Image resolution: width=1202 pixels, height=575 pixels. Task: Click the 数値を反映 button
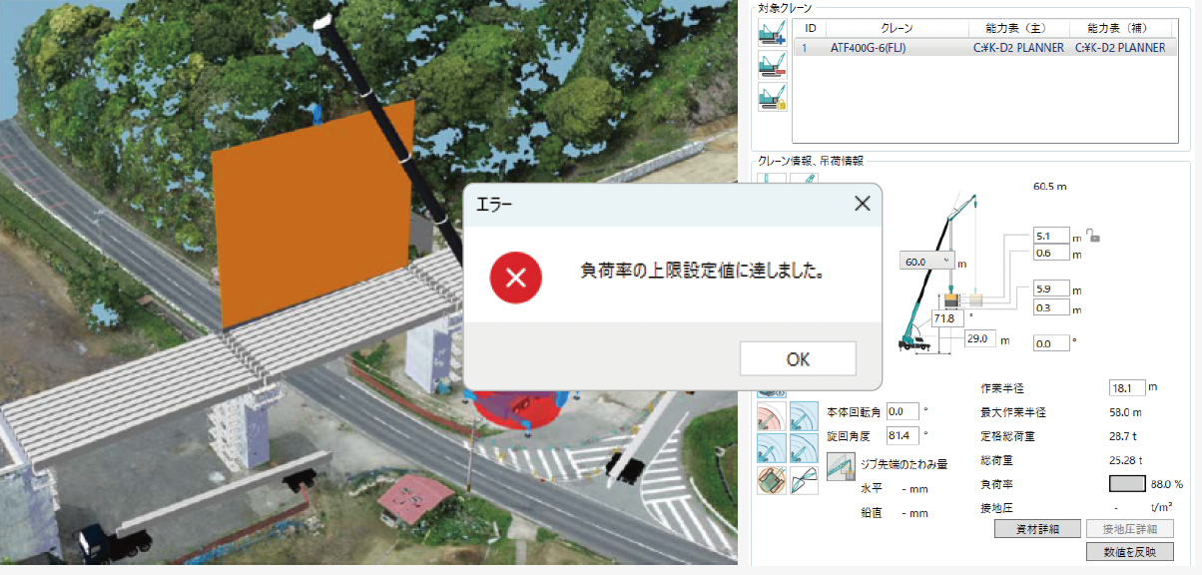(1129, 551)
